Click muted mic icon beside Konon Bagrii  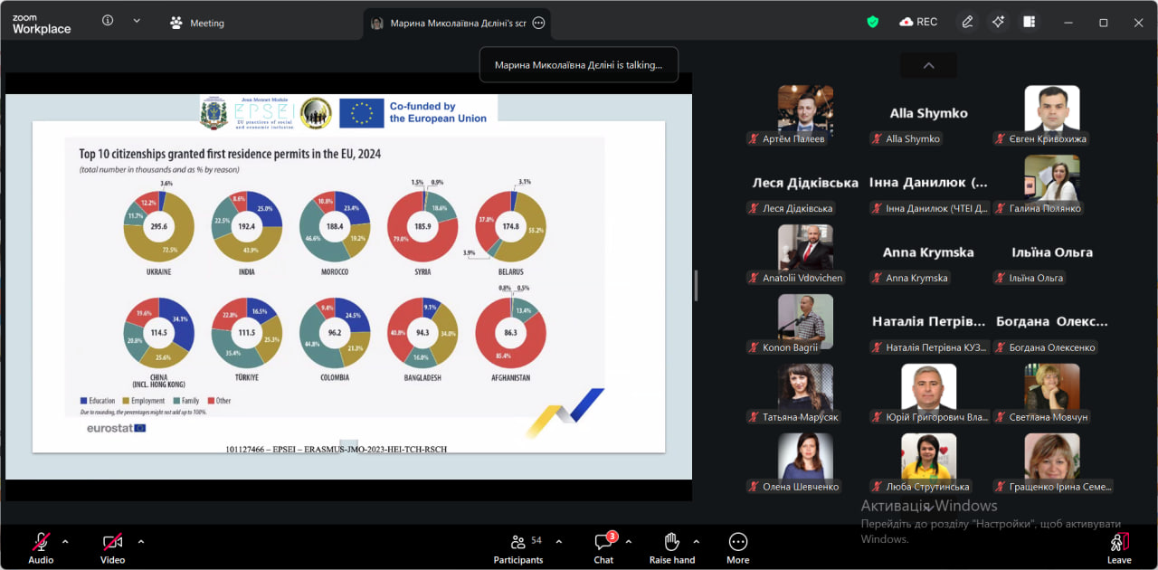[x=753, y=347]
